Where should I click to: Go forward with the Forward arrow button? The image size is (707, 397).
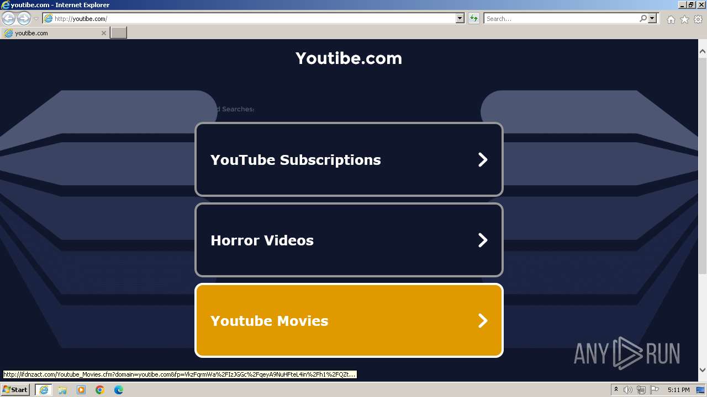click(24, 19)
